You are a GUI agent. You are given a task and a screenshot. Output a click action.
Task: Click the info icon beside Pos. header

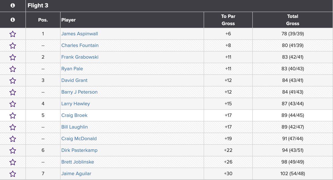pyautogui.click(x=13, y=20)
